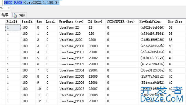
Task: Select Id cell with value 22005
Action: point(96,77)
